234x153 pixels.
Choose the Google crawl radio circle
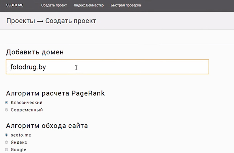click(x=7, y=149)
